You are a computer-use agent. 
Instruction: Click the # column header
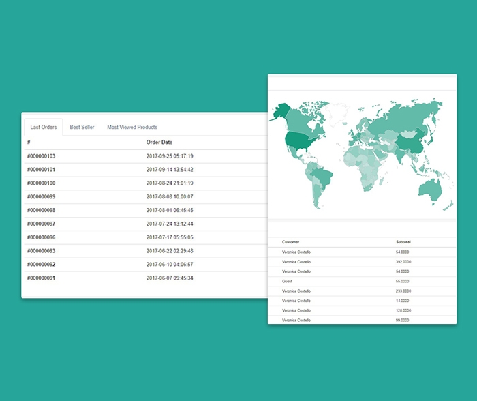click(29, 143)
